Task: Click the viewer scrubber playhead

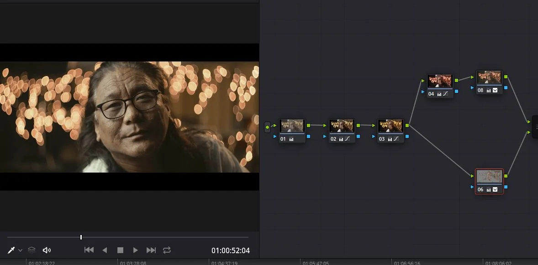Action: 81,237
